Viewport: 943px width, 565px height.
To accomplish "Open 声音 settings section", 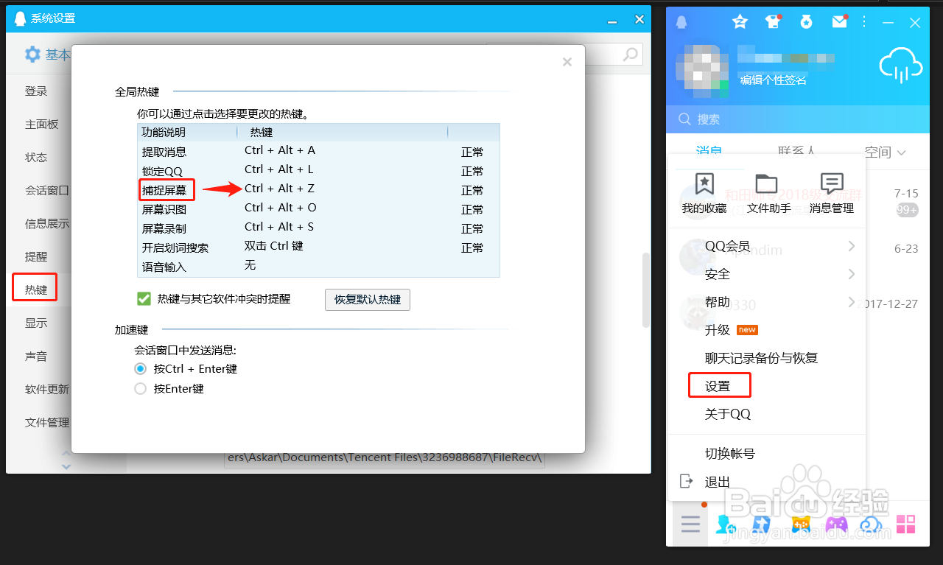I will pyautogui.click(x=36, y=357).
